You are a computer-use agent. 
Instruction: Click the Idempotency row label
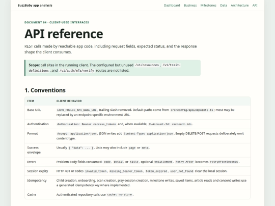coord(37,181)
